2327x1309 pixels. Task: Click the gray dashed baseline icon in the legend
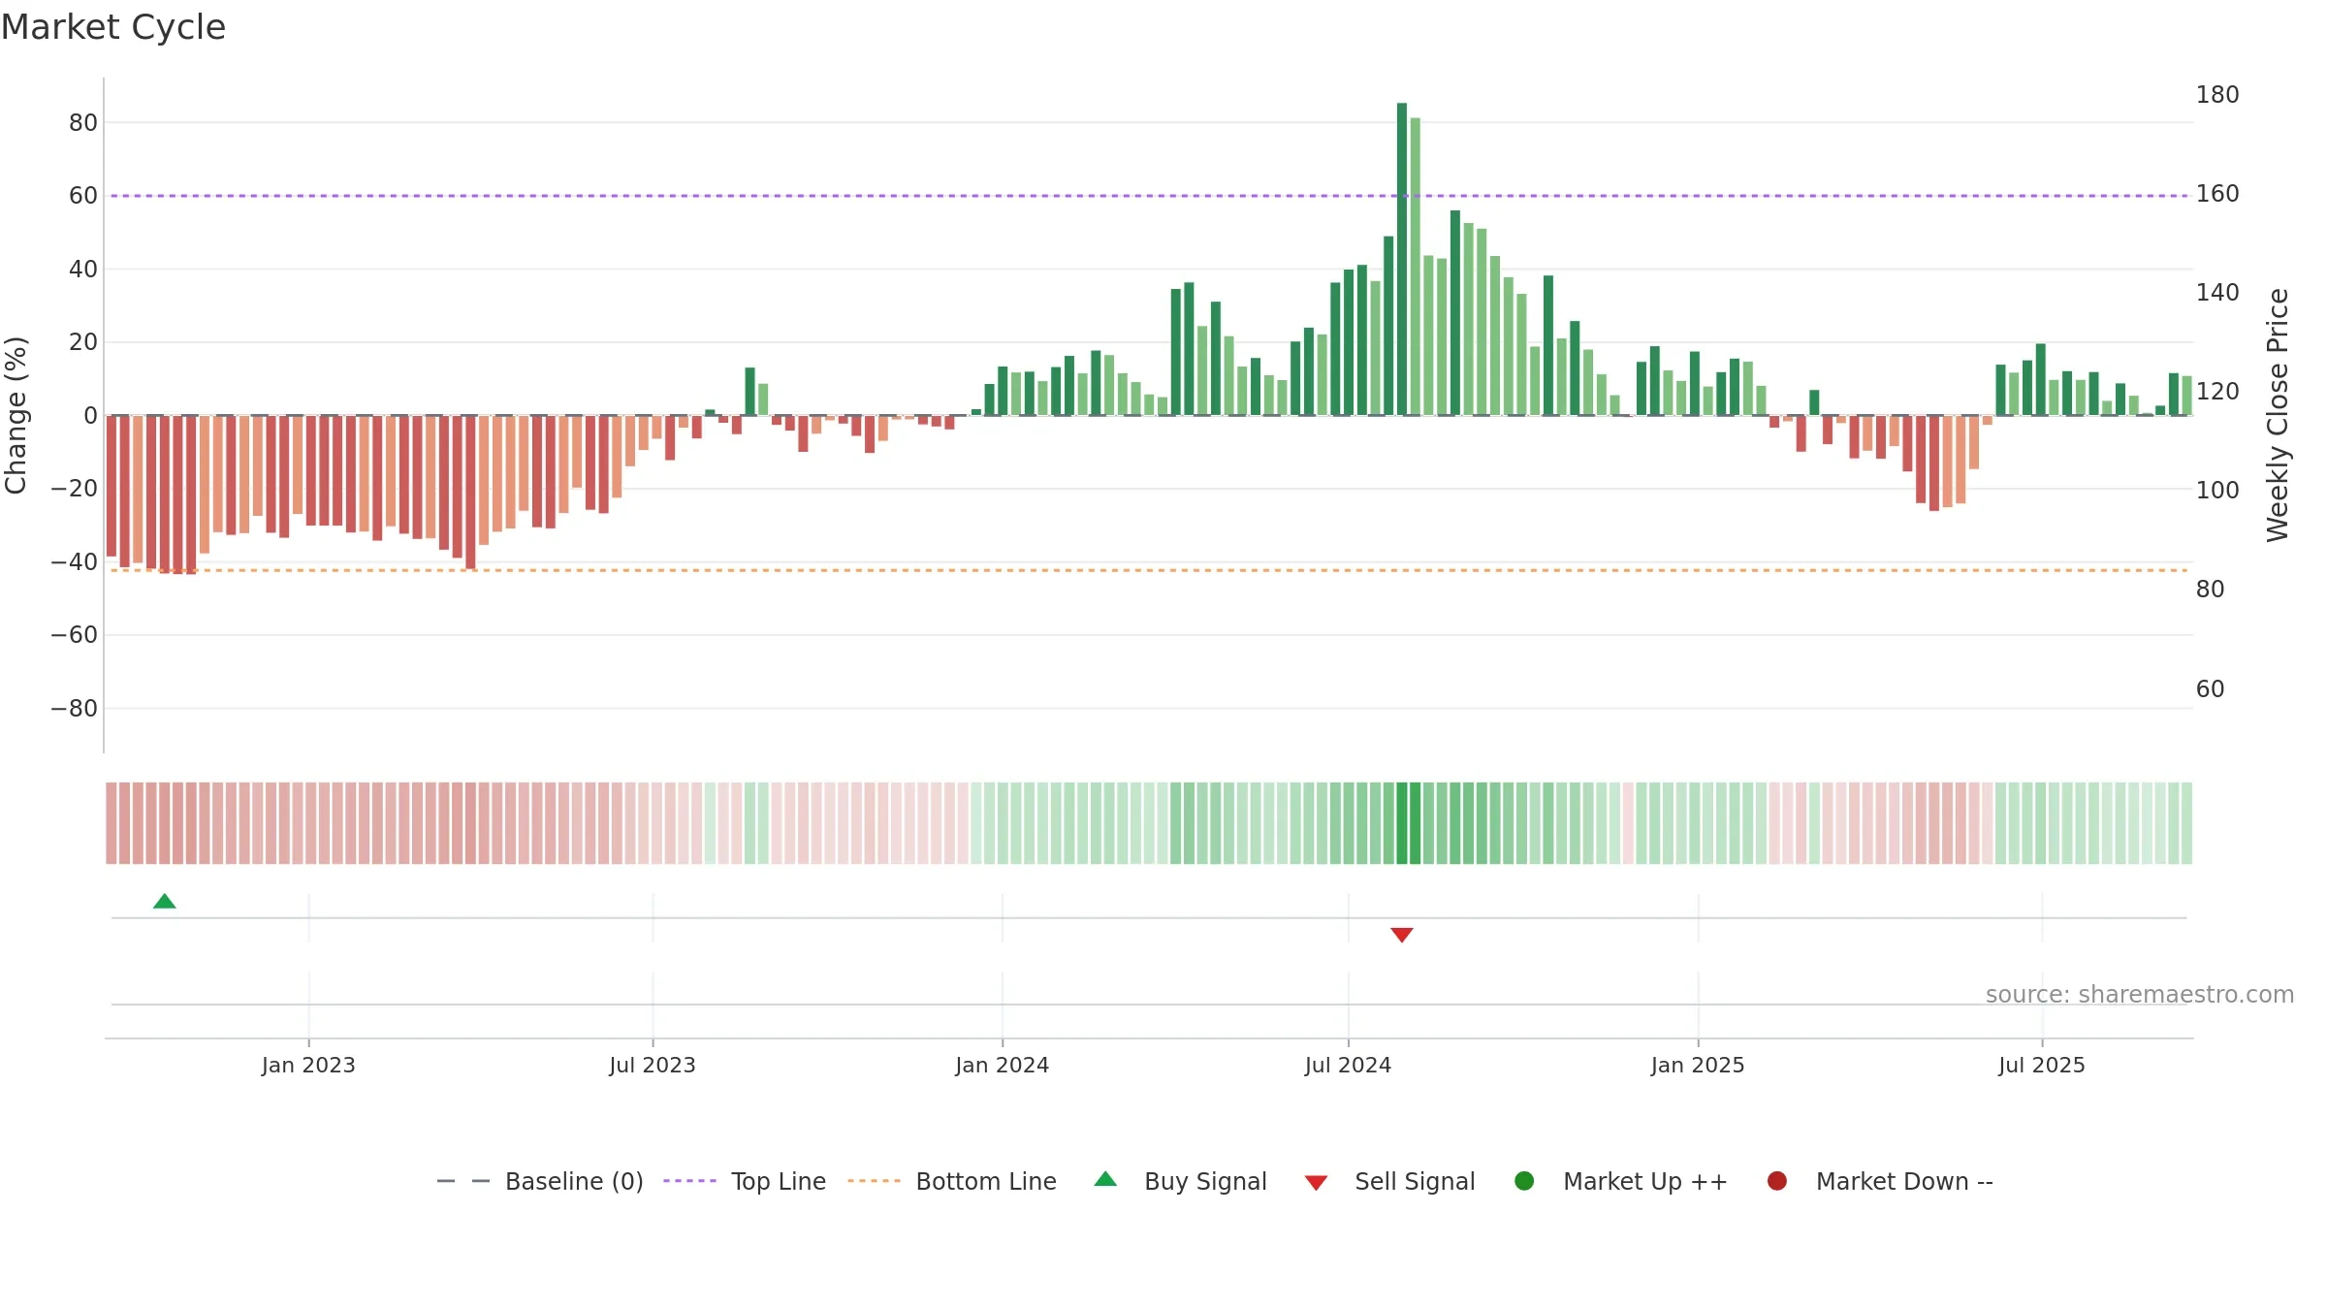pos(463,1181)
